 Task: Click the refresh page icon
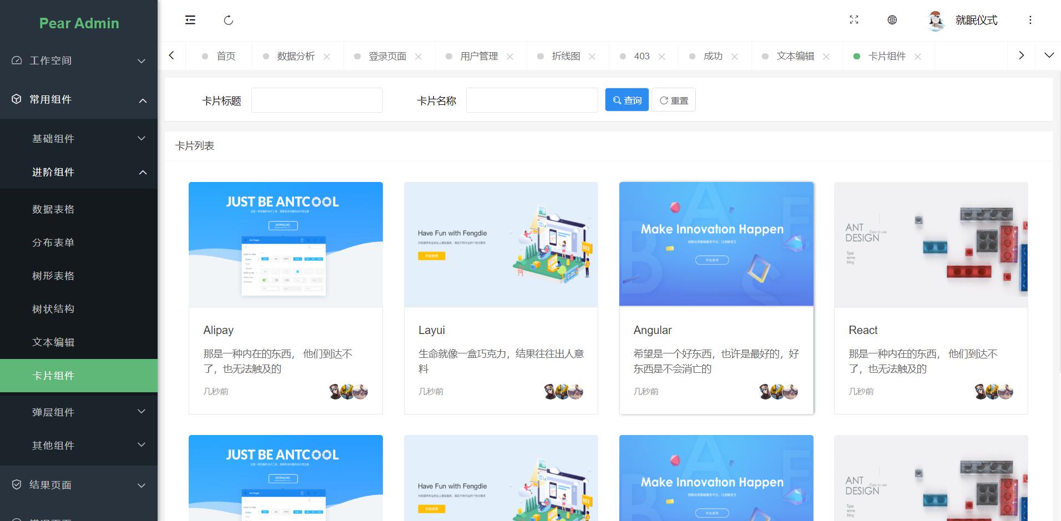pyautogui.click(x=228, y=21)
